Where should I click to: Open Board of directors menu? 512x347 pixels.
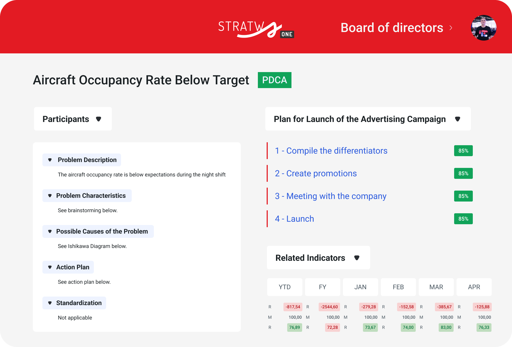tap(391, 28)
